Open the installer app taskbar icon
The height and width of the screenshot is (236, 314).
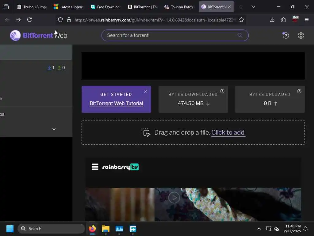tap(133, 229)
